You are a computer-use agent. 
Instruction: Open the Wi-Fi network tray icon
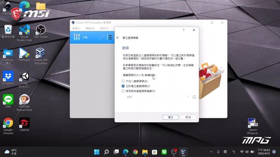coord(242,152)
